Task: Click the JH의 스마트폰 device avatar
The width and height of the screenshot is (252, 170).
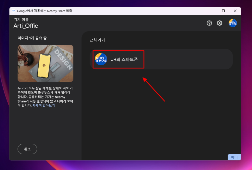Action: pos(101,59)
